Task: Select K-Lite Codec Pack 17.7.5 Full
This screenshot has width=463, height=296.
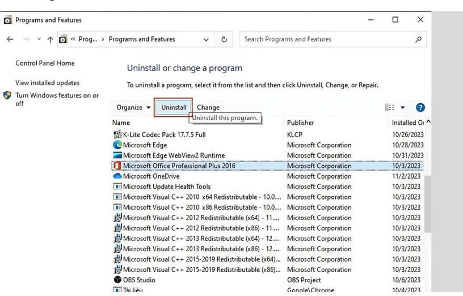Action: 164,135
